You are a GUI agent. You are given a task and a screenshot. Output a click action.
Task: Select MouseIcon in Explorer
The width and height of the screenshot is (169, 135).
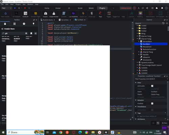coord(147,47)
